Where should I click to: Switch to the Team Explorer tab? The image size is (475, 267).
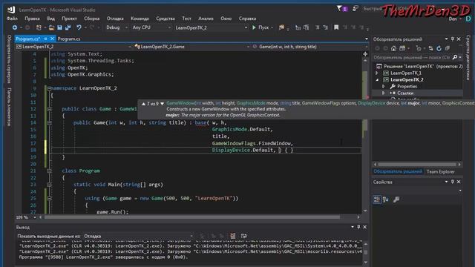coord(440,171)
